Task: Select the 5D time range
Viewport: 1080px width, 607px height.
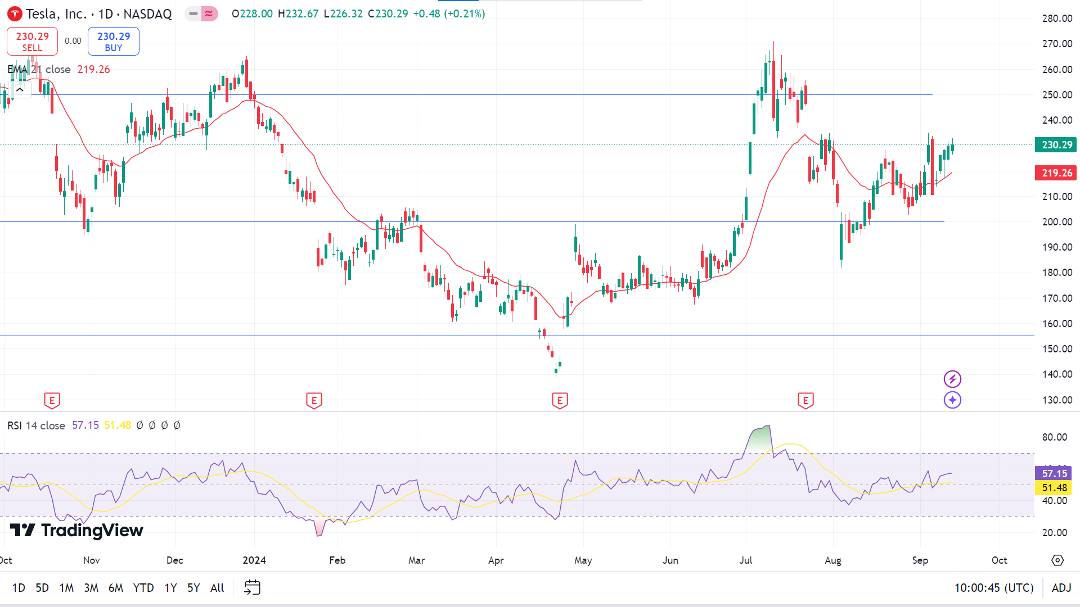Action: tap(42, 588)
